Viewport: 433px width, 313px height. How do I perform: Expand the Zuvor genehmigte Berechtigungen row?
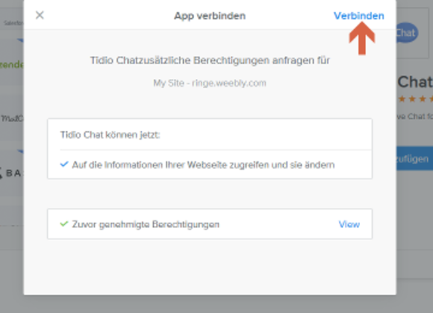point(210,224)
